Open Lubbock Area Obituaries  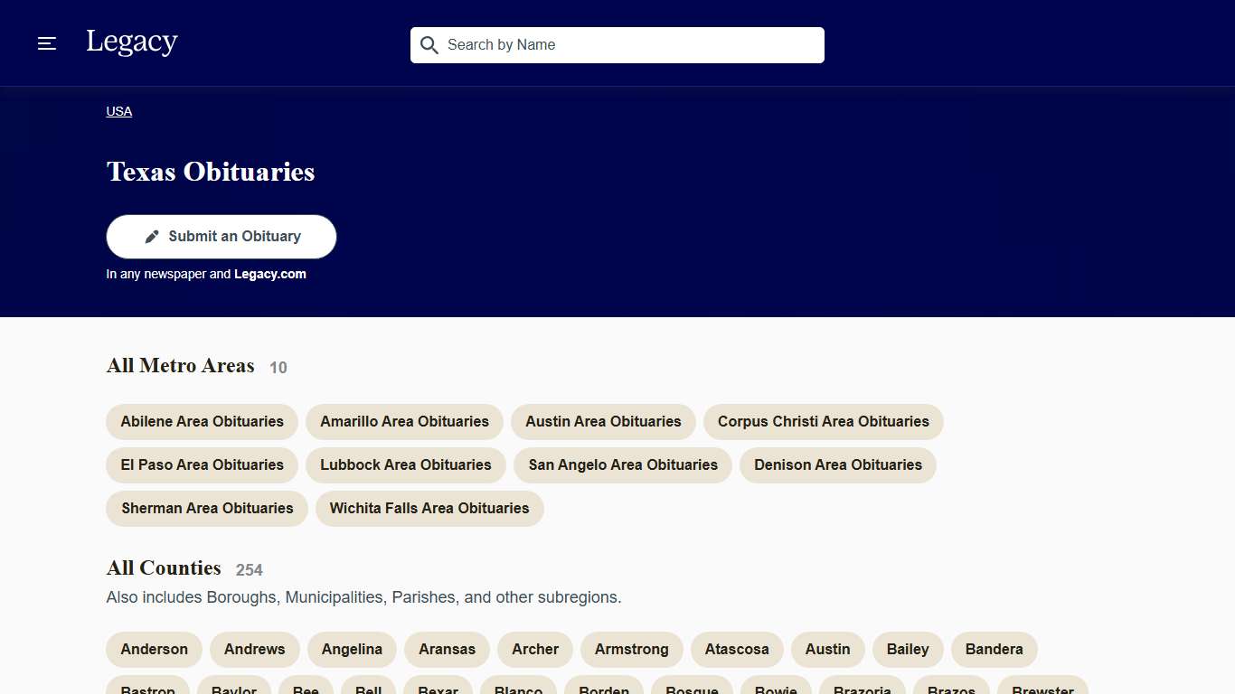click(x=406, y=465)
